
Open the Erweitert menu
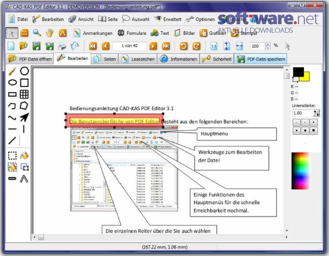click(x=167, y=19)
